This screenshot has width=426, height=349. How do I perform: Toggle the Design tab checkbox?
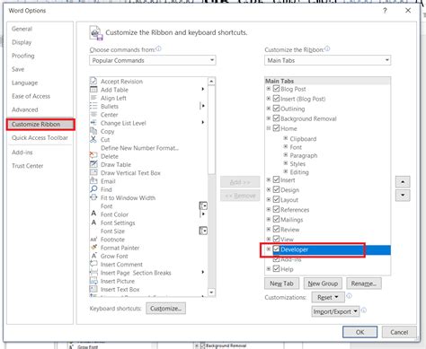276,189
